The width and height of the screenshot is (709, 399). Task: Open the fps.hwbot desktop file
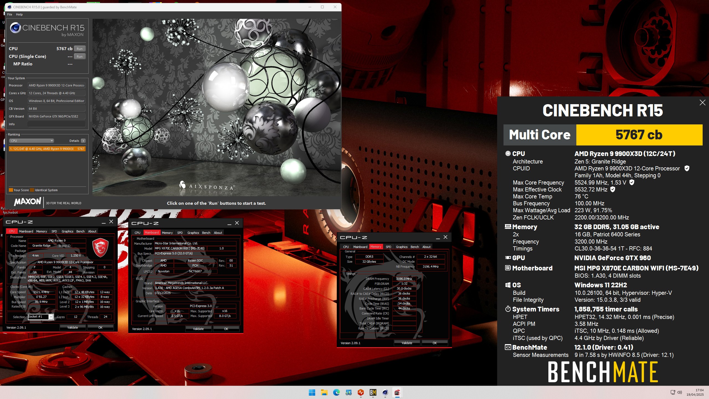tap(10, 211)
